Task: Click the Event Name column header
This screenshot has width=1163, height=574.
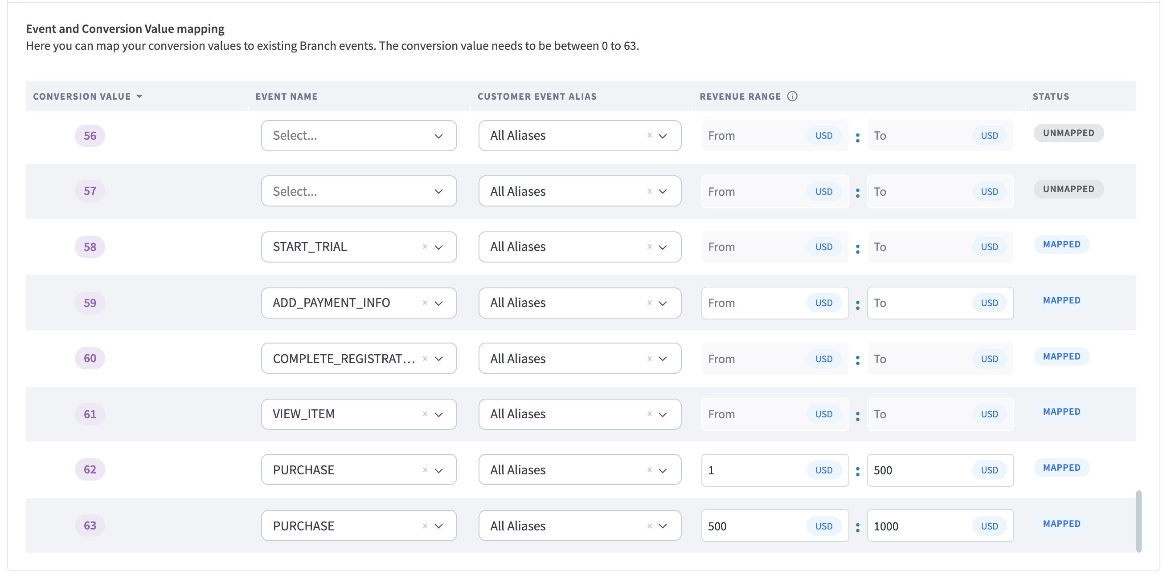Action: tap(286, 97)
